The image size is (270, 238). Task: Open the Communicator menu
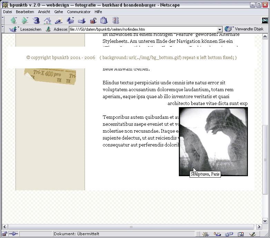click(x=79, y=12)
